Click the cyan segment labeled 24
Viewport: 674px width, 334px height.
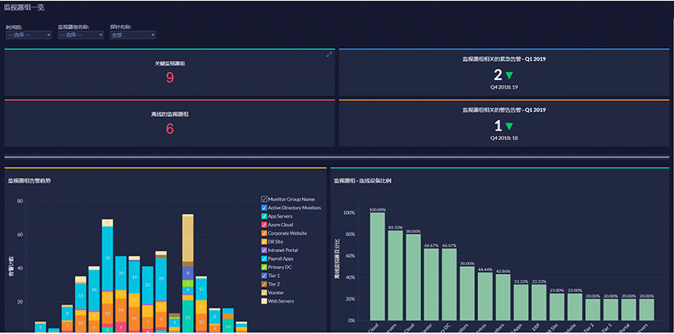94,290
